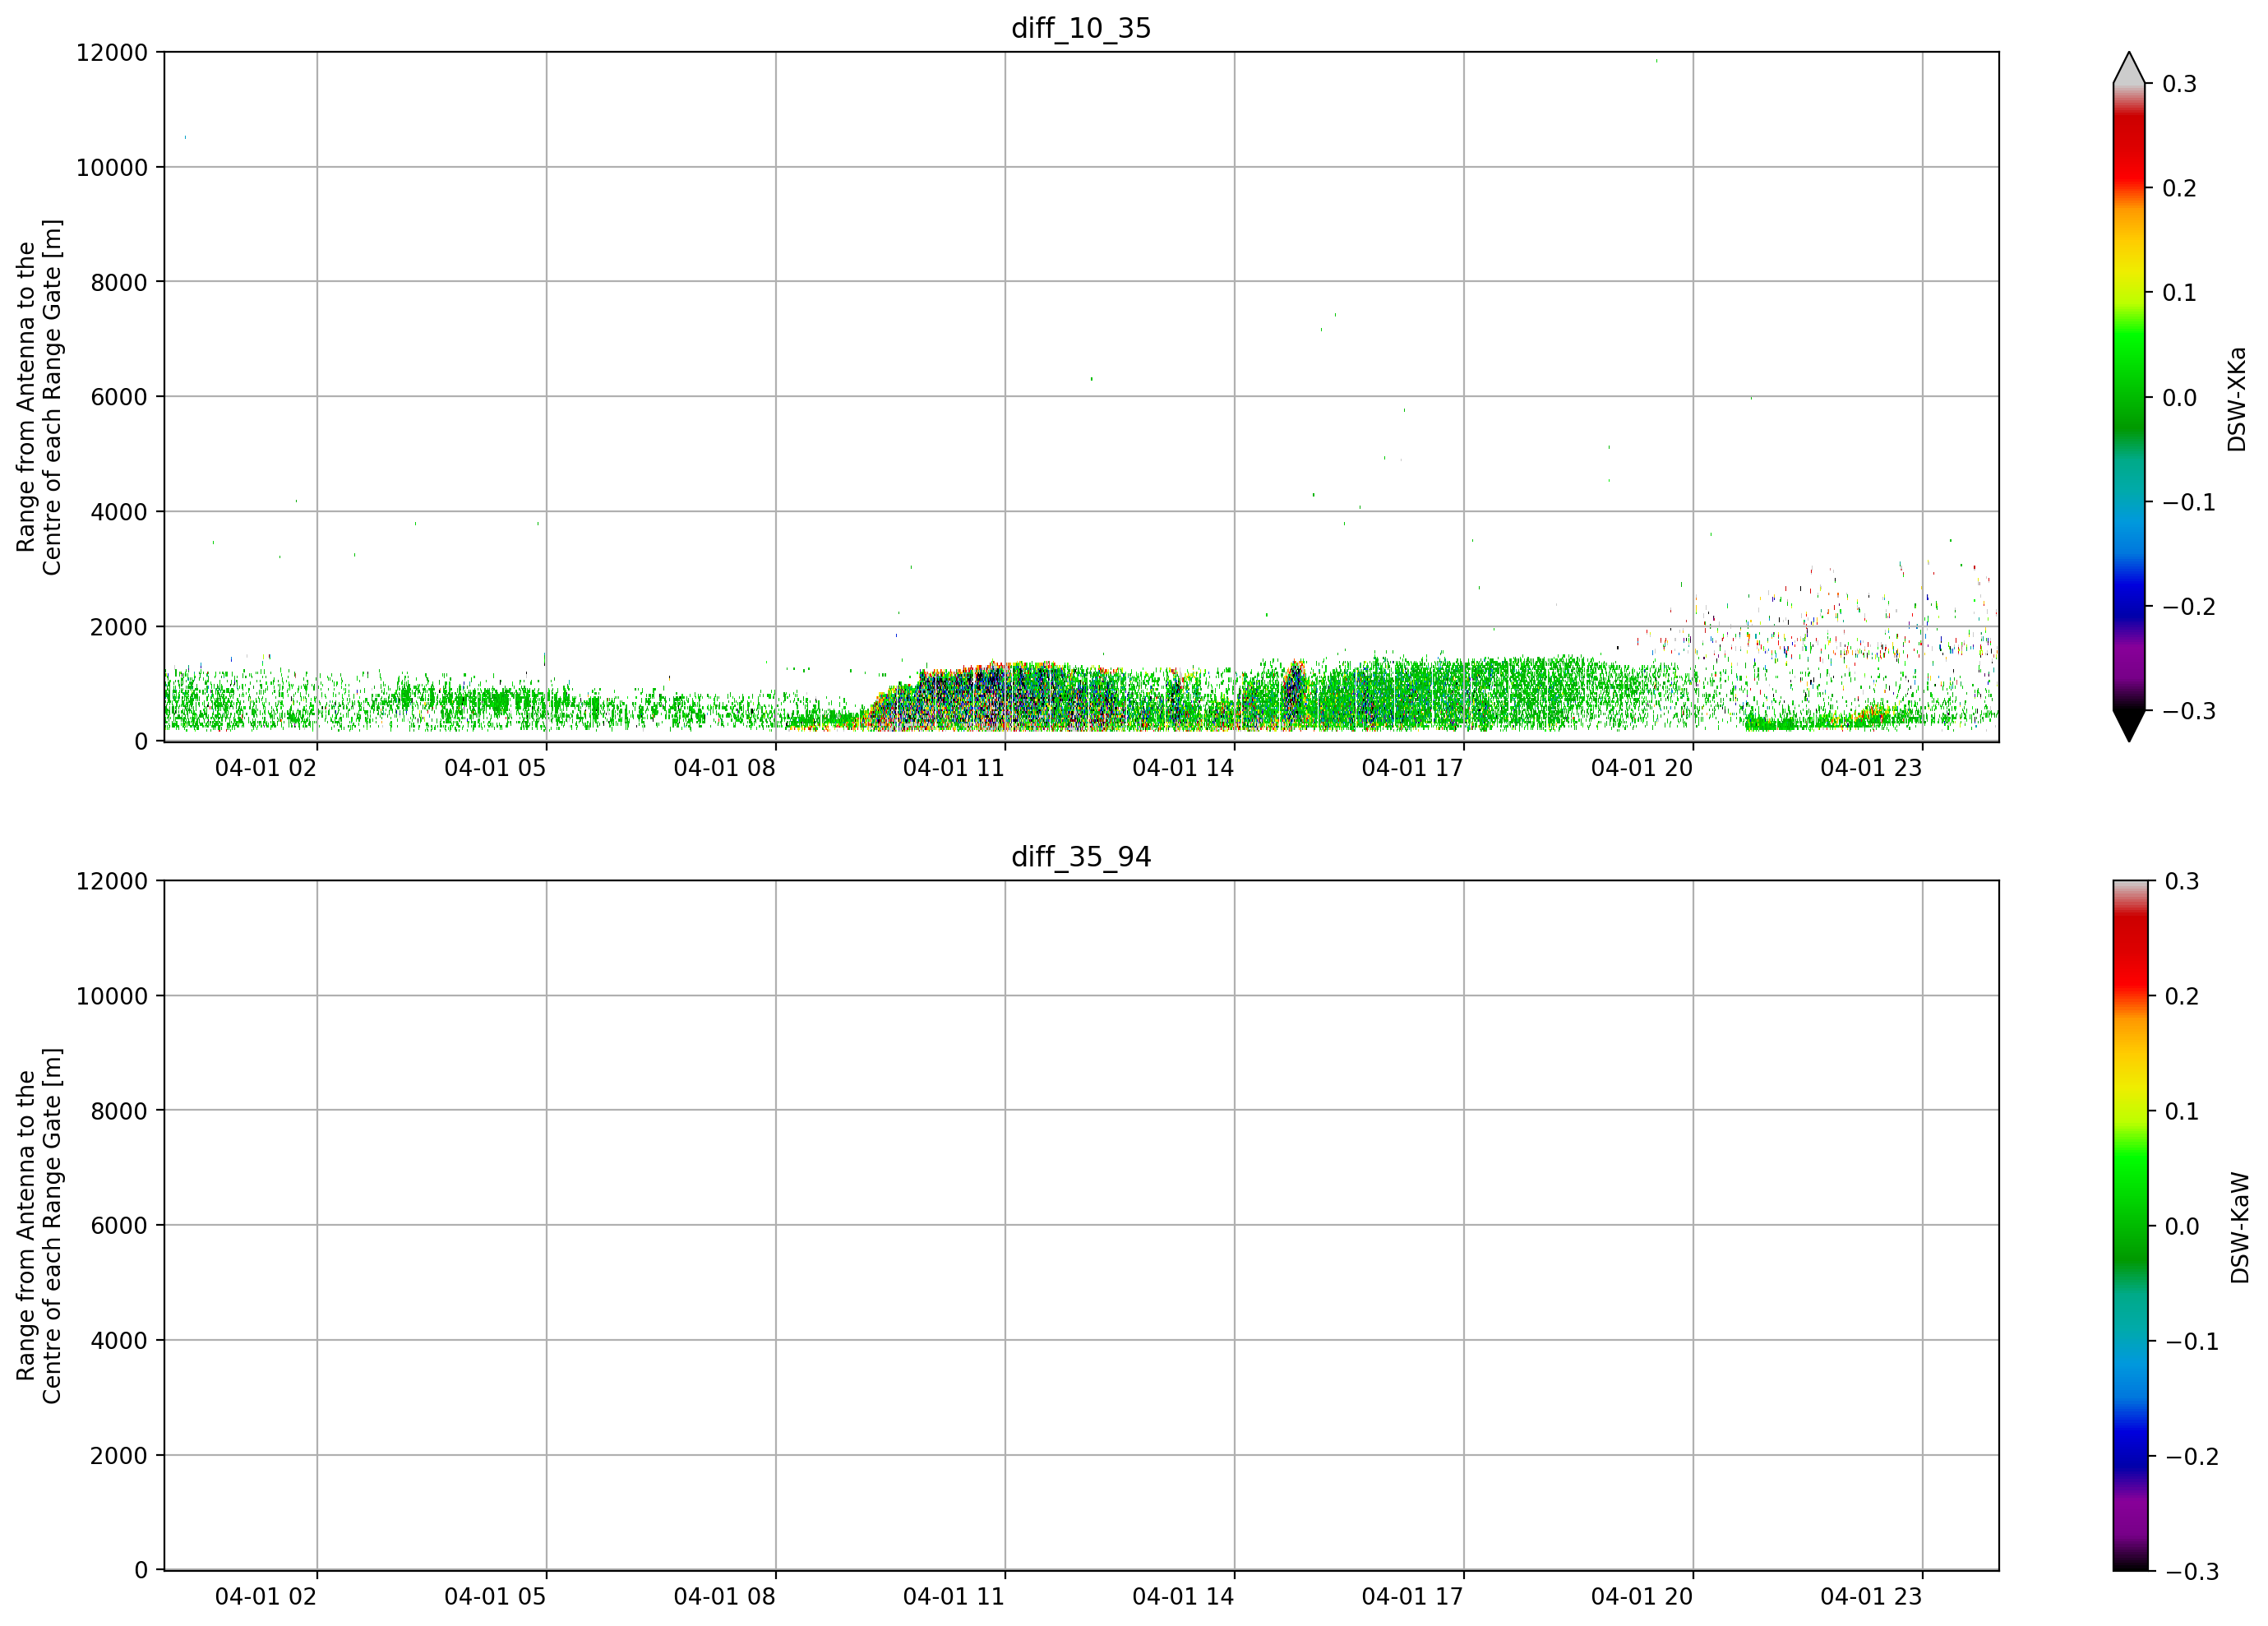Click the y-axis range label of diff_10_35

pyautogui.click(x=39, y=397)
